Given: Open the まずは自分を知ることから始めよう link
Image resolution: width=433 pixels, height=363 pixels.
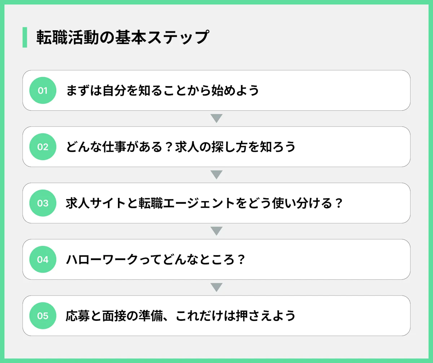Looking at the screenshot, I should 162,90.
